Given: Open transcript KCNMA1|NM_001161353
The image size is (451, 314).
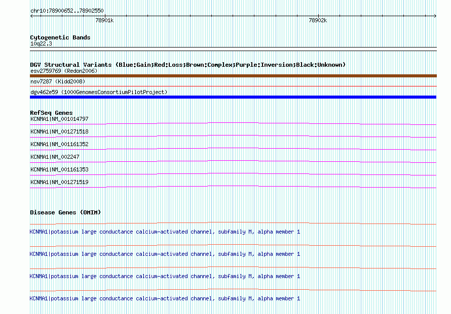Looking at the screenshot, I should [59, 169].
